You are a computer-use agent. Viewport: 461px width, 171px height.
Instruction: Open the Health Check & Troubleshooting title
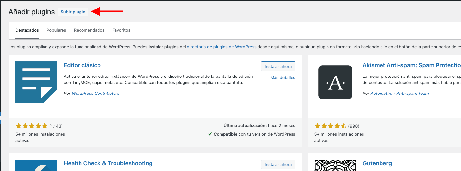pos(108,163)
